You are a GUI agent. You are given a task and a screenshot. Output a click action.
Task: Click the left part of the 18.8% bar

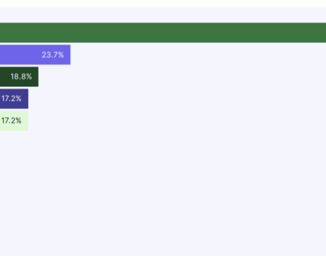pyautogui.click(x=5, y=77)
